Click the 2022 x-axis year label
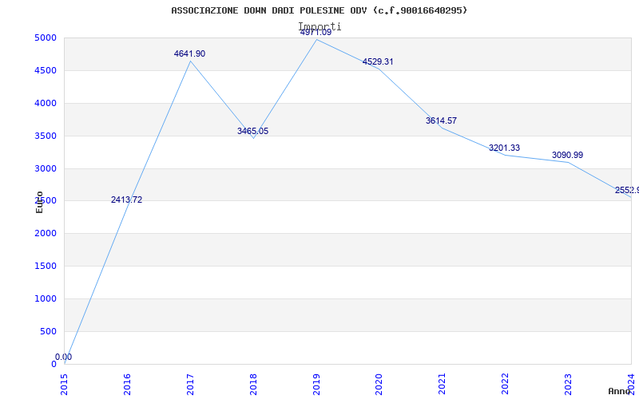 pyautogui.click(x=506, y=384)
